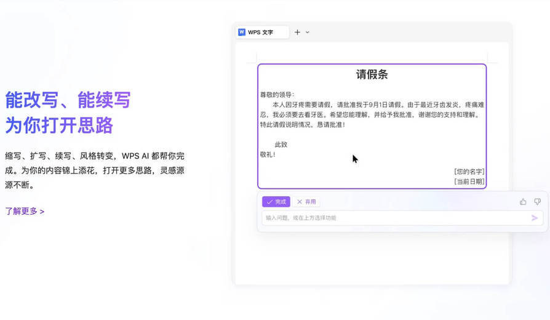
Task: Click the blue W logo in the tab
Action: (242, 32)
